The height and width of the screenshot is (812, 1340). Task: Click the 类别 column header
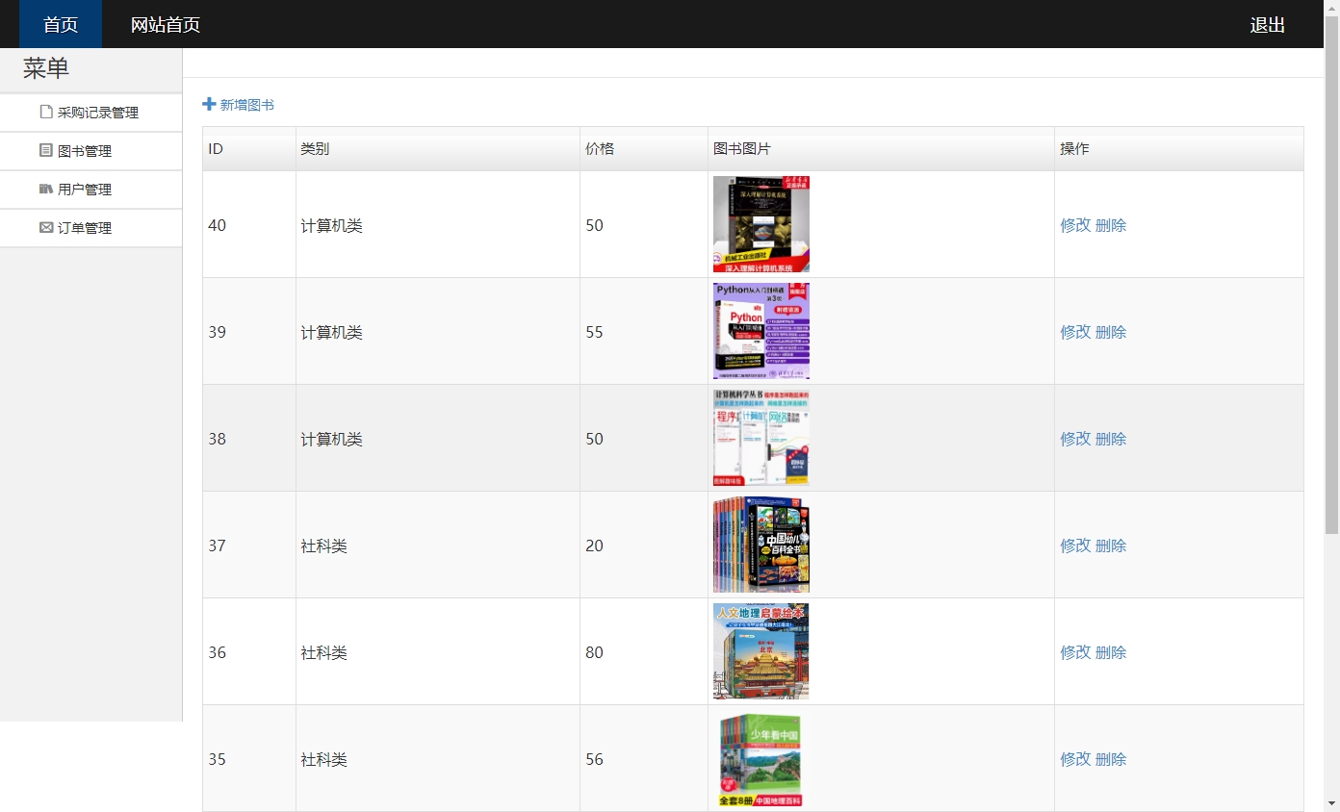438,149
